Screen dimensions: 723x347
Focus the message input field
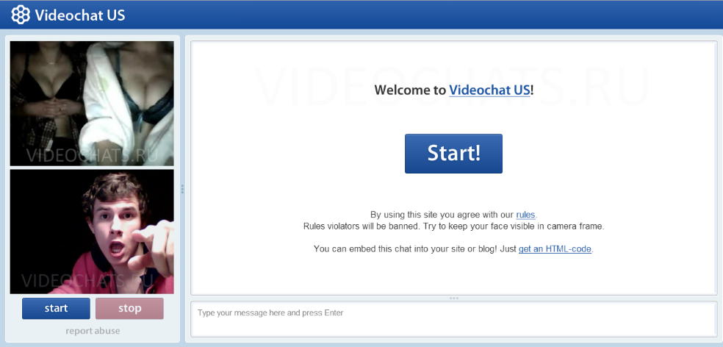click(454, 319)
